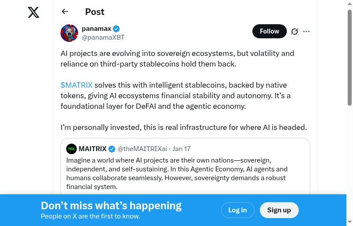Click the MAITRIX verified badge

(112, 149)
